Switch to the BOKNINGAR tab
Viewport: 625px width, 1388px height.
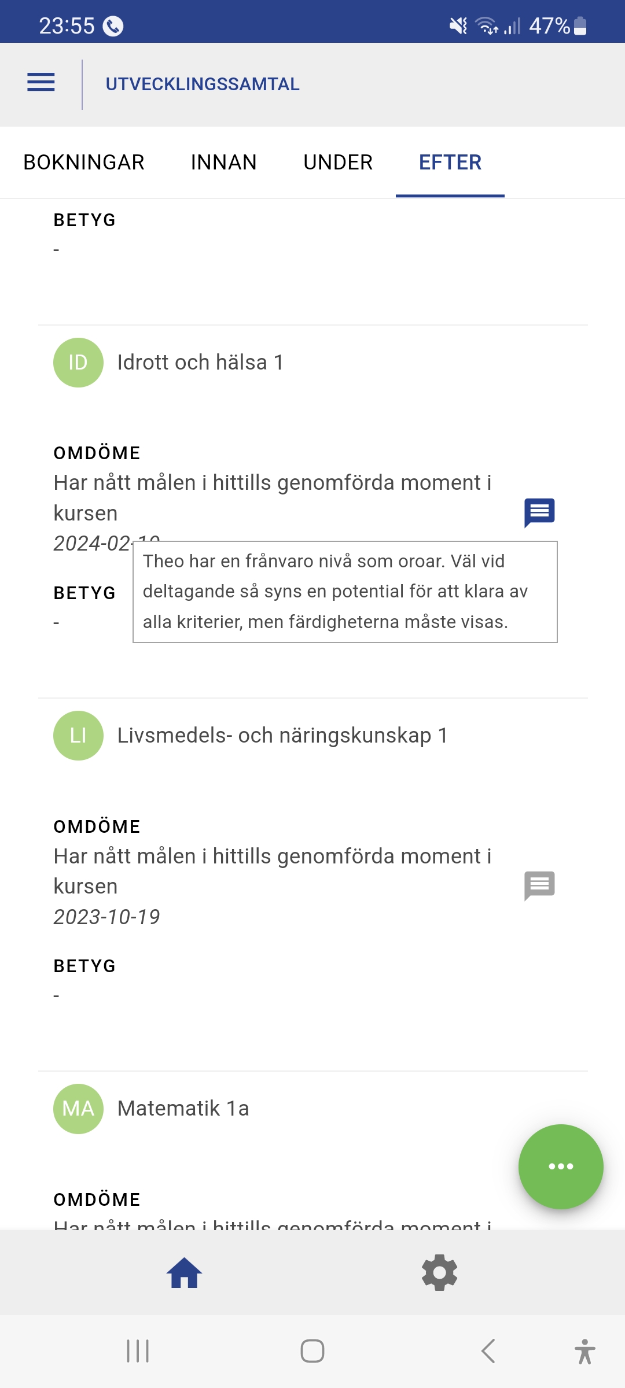point(84,163)
